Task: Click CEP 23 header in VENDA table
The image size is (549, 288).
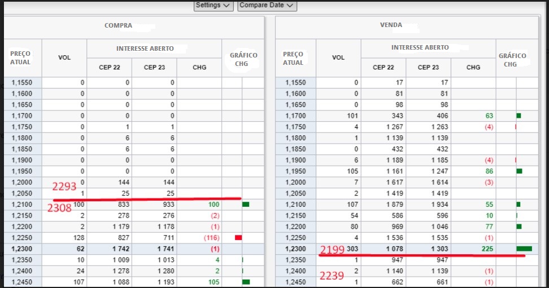Action: [x=428, y=67]
